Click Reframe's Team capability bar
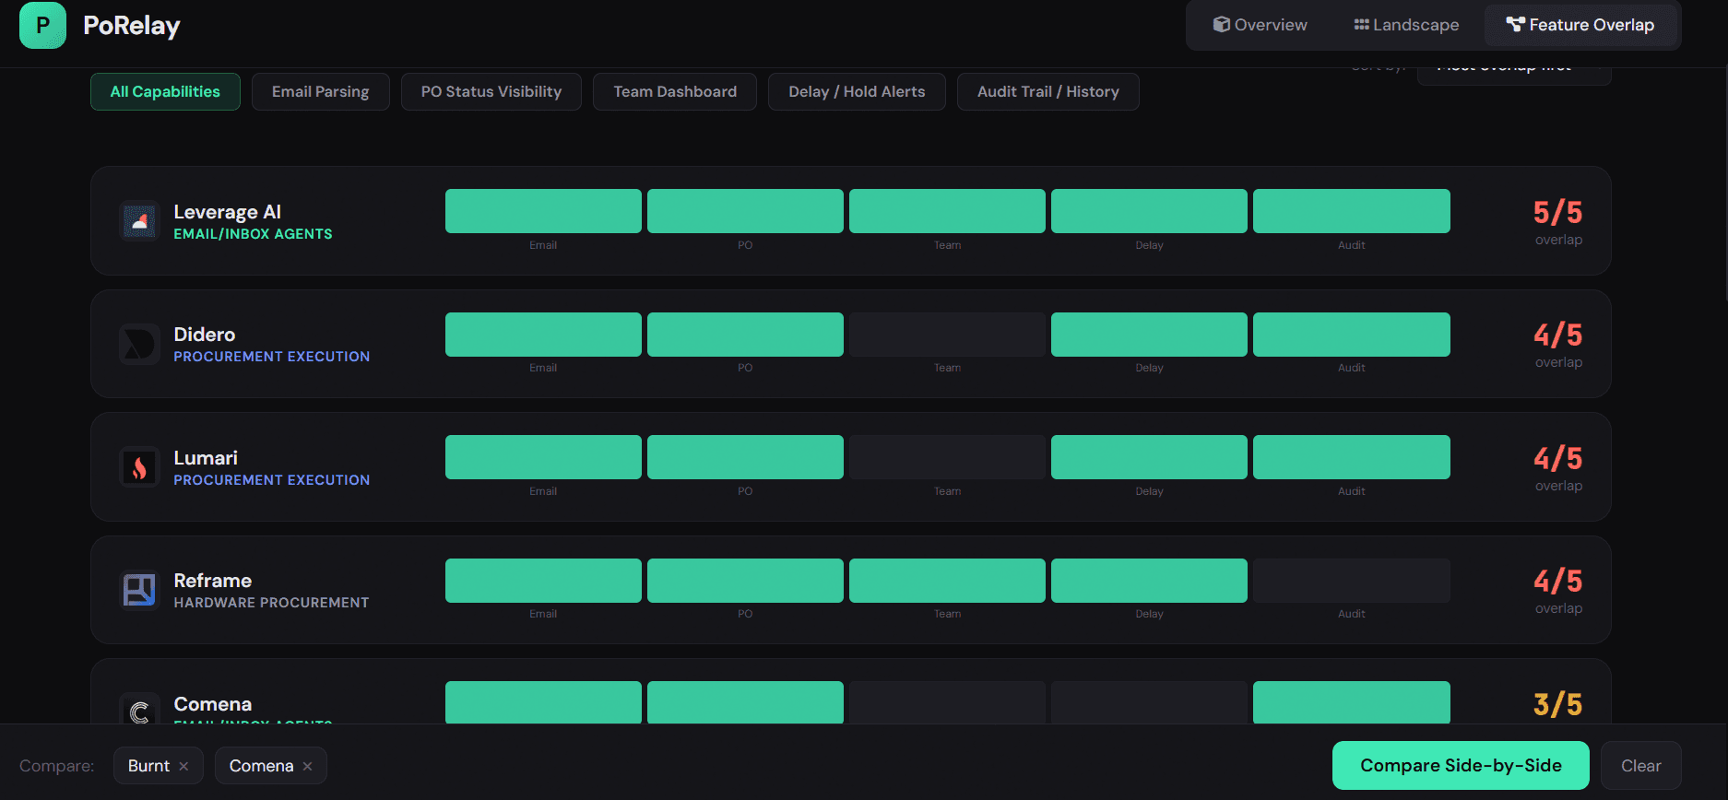Screen dimensions: 1728x800 click(x=947, y=581)
